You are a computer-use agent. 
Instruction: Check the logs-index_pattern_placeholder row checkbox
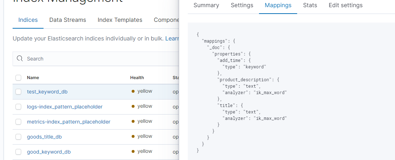[x=18, y=107]
